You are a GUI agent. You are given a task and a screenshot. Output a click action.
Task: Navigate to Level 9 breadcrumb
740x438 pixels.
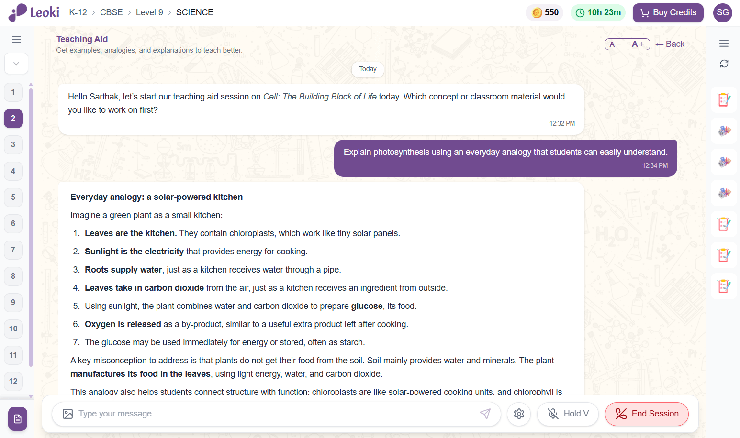(149, 12)
